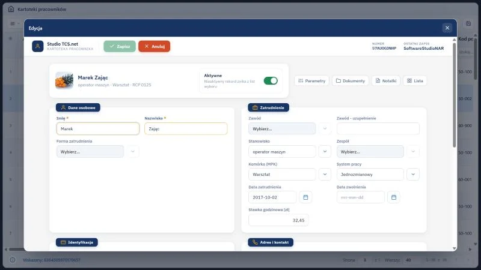Click the Dane osobowe section header
Screen dimensions: 481x270
point(78,107)
